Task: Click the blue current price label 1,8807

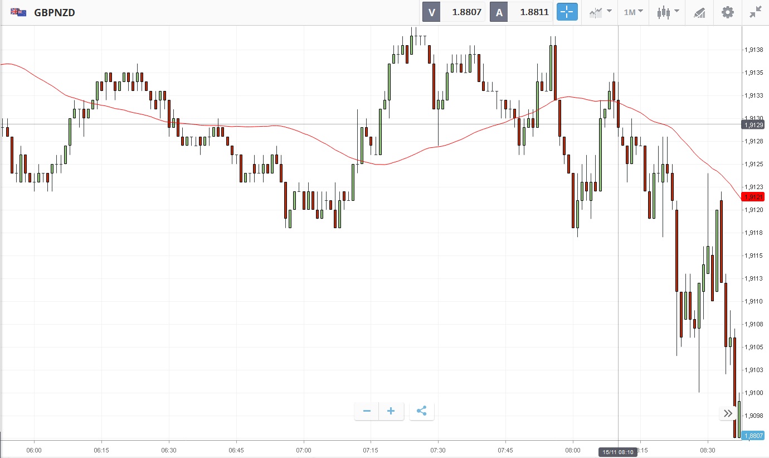Action: point(753,436)
